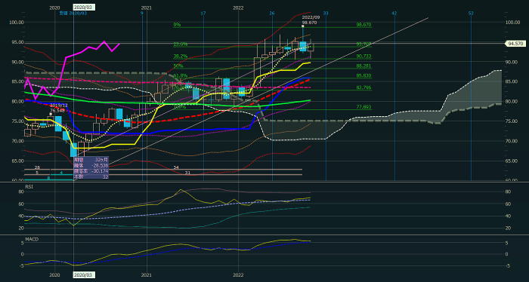Click the -30.174 value in the info box
The image size is (529, 282).
[x=101, y=171]
